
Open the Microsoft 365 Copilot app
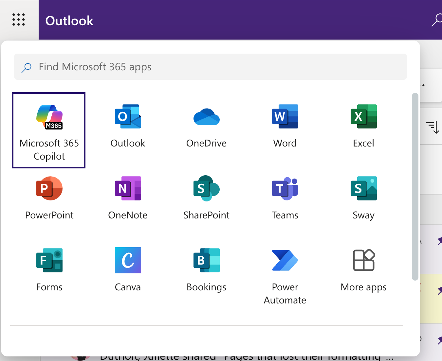point(49,130)
